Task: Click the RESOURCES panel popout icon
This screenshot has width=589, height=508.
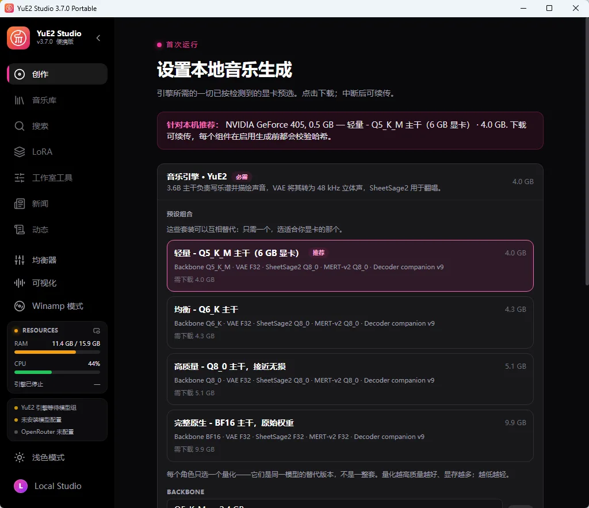Action: (x=97, y=331)
